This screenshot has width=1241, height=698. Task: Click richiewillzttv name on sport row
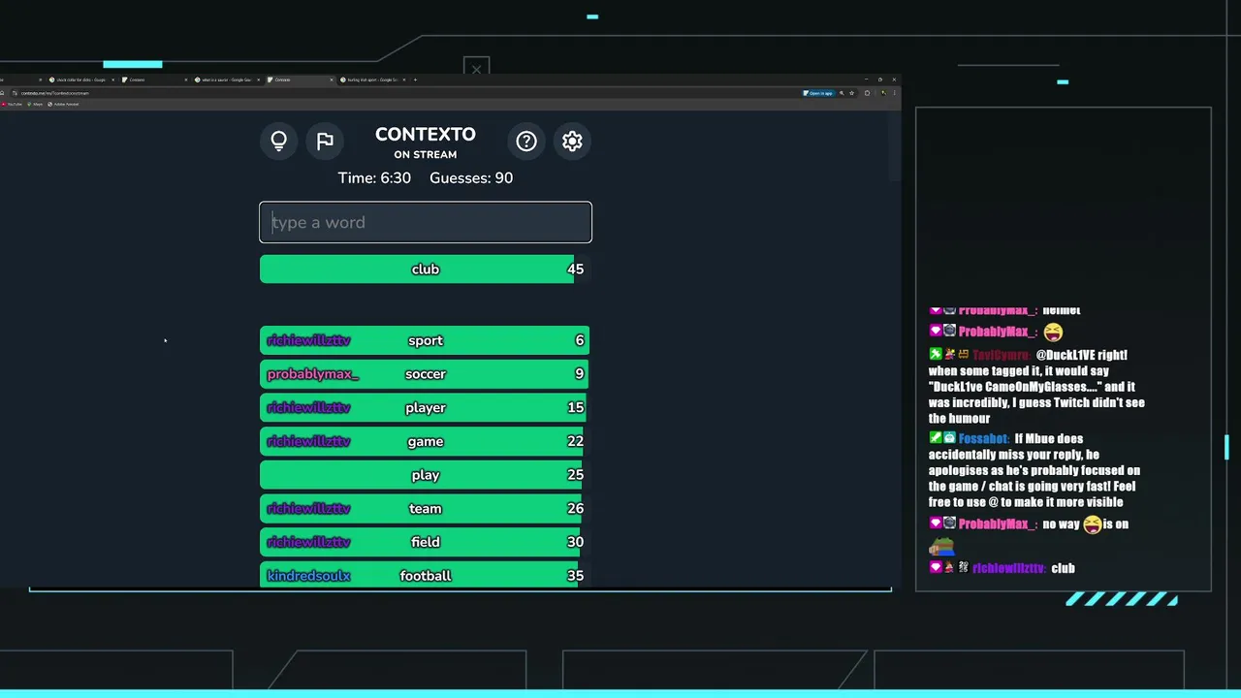308,340
